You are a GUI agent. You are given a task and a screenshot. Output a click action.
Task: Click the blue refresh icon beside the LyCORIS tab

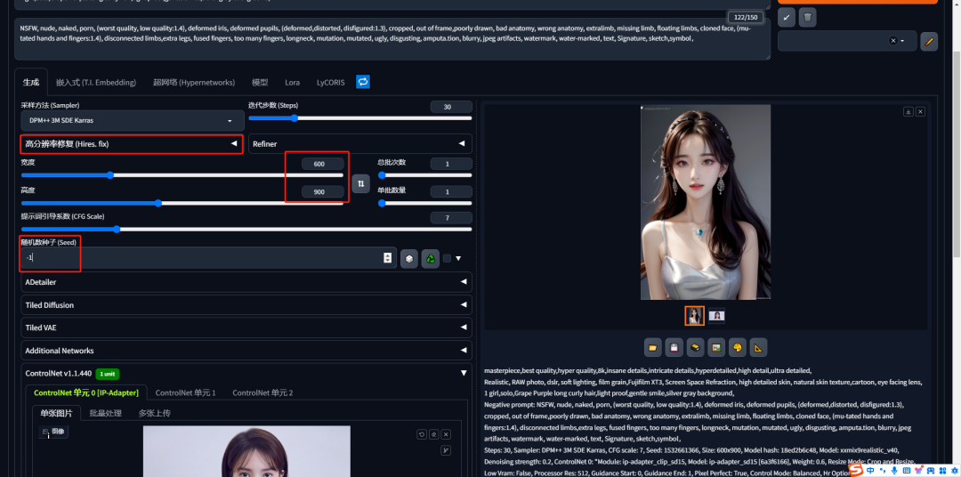click(x=363, y=82)
